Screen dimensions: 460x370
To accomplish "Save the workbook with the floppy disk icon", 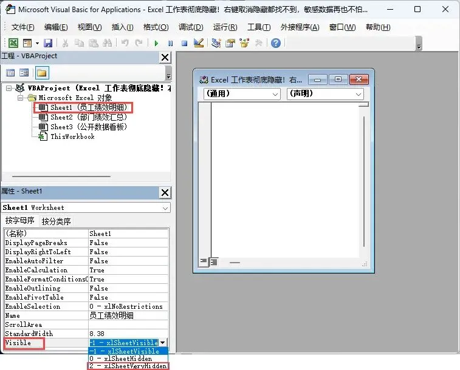I will point(48,43).
